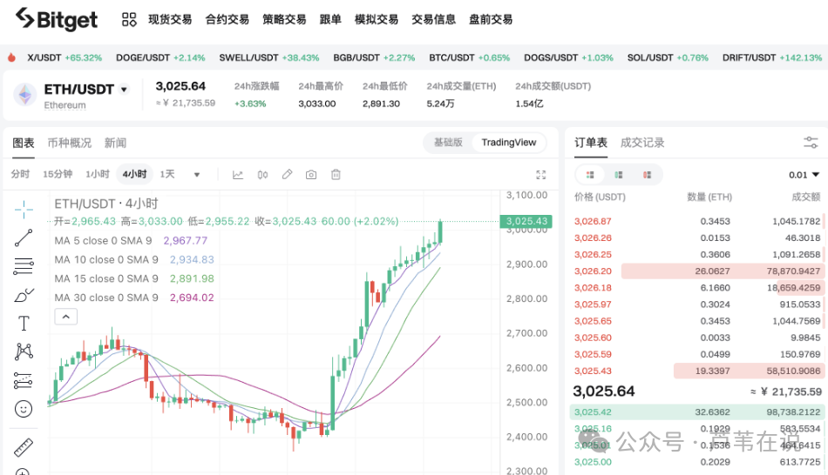Select the text annotation tool
828x475 pixels.
click(24, 323)
